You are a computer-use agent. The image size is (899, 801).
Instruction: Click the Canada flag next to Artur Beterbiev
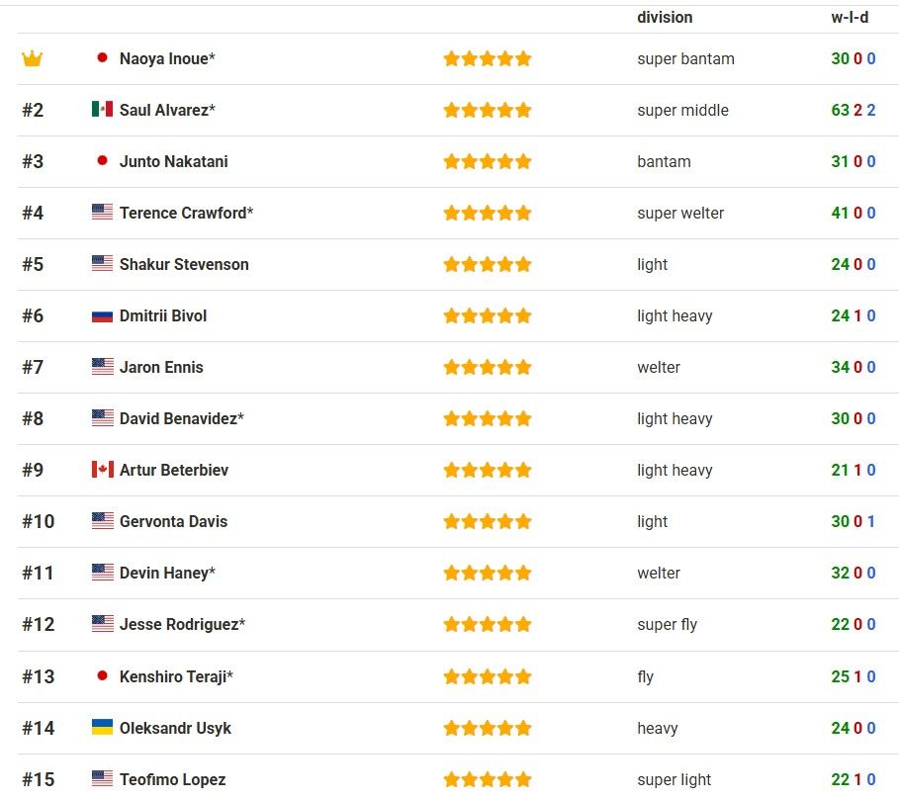pos(102,470)
